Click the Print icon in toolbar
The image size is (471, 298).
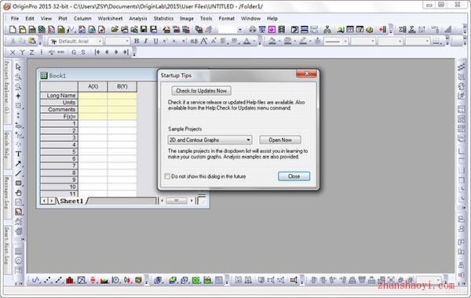[253, 30]
